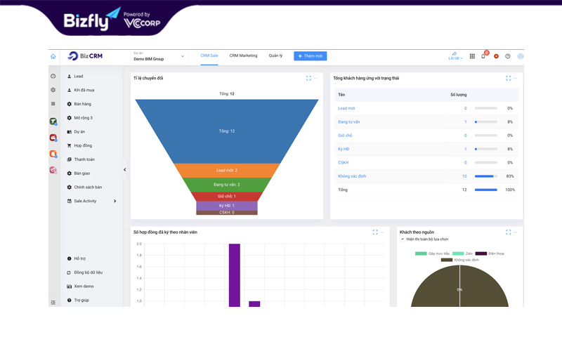This screenshot has height=356, width=562.
Task: Open the 'Quản lý' tab
Action: pyautogui.click(x=275, y=55)
